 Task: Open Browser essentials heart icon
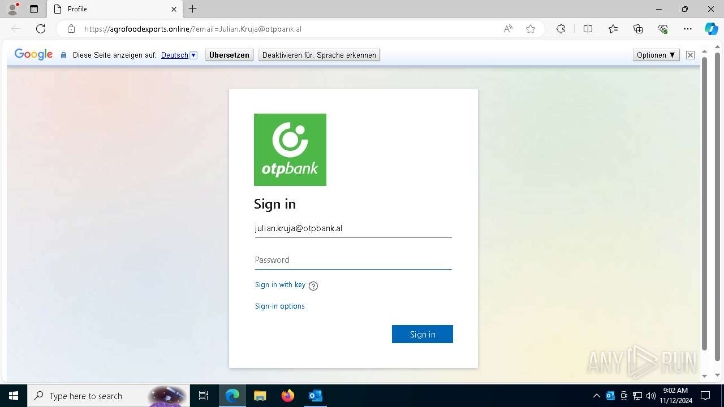(663, 29)
